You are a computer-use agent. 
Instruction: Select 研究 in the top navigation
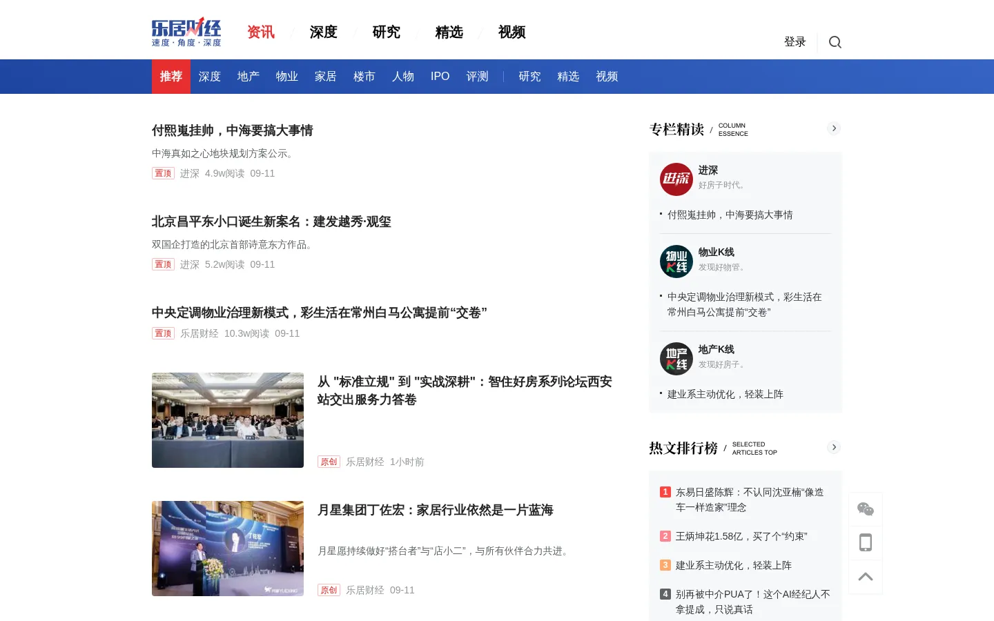click(387, 32)
